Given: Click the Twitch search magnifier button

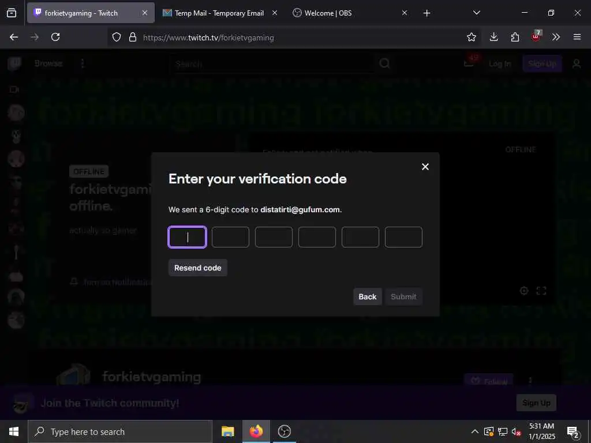Looking at the screenshot, I should point(384,63).
